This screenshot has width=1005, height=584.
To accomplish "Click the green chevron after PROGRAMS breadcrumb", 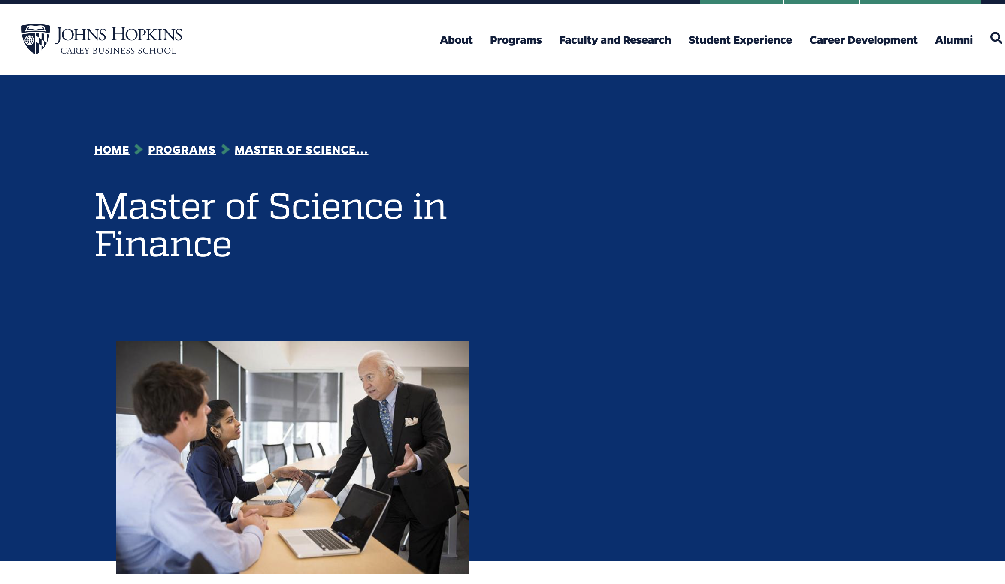I will coord(225,150).
